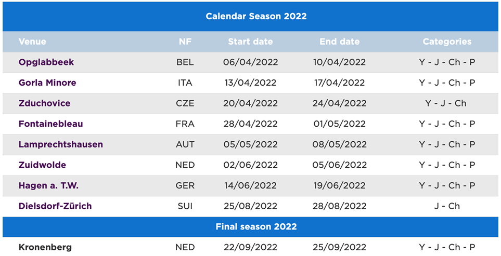
Task: Open the Dielsdorf-Zürich venue link
Action: 55,206
